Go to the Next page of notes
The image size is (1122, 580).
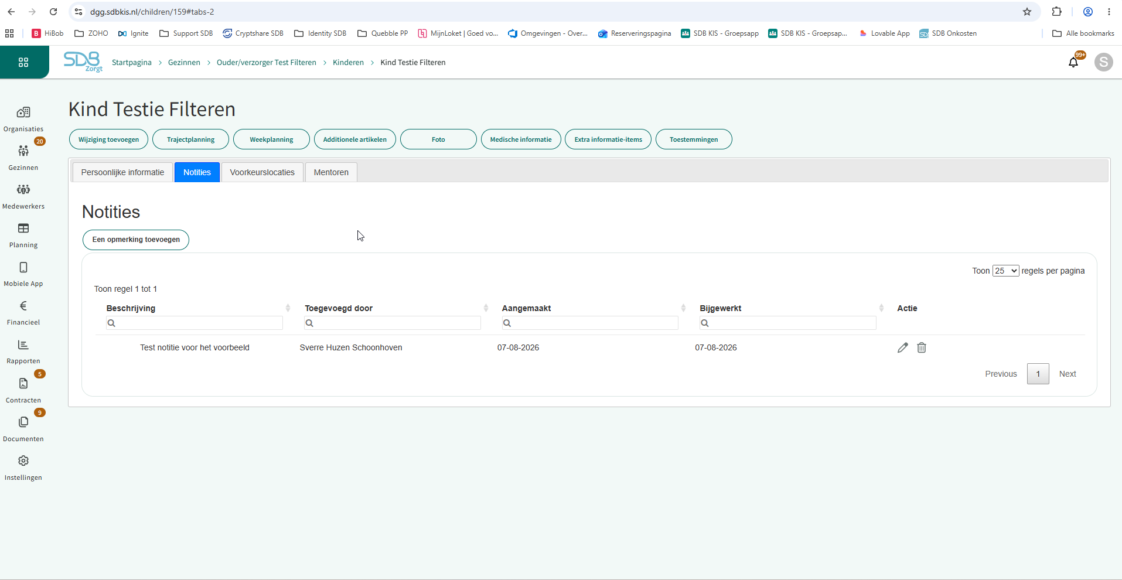(1068, 374)
